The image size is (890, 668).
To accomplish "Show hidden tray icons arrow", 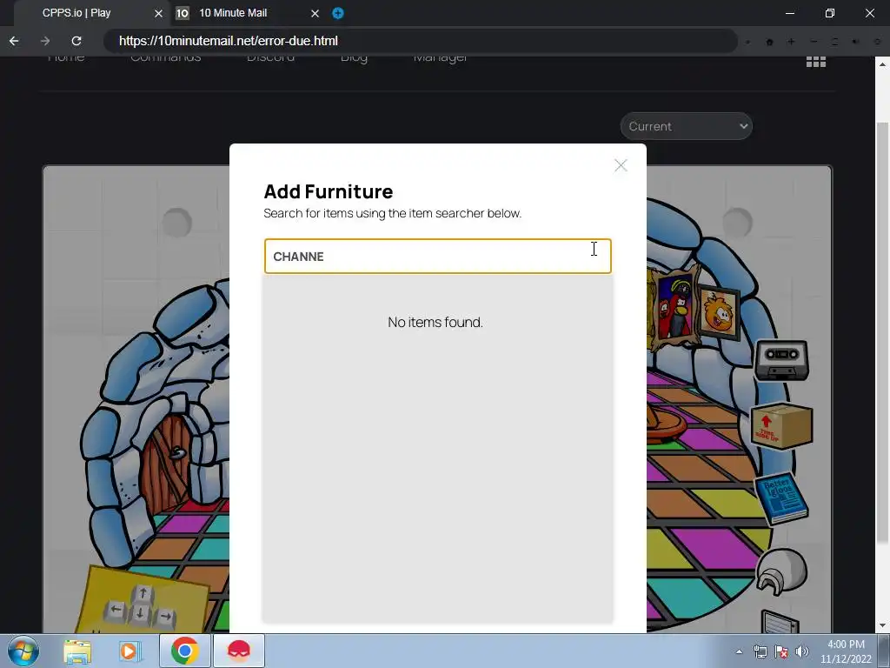I will click(739, 651).
